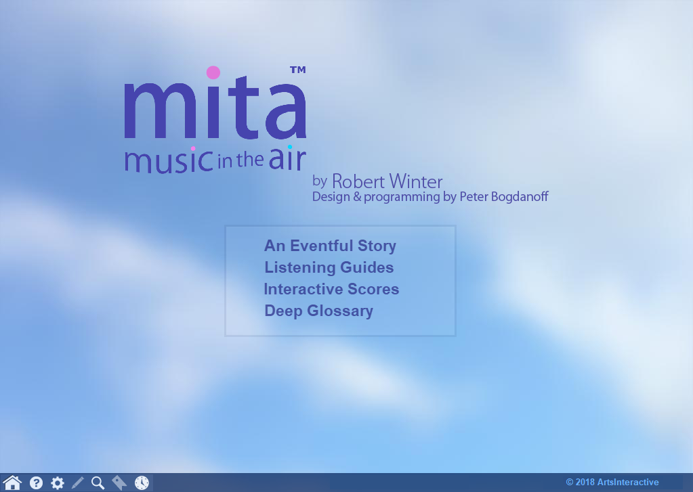Open Deep Glossary
The width and height of the screenshot is (693, 492).
pyautogui.click(x=318, y=311)
